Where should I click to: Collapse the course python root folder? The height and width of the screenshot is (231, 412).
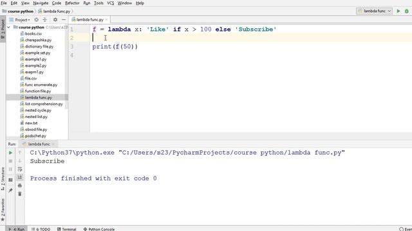pos(8,27)
